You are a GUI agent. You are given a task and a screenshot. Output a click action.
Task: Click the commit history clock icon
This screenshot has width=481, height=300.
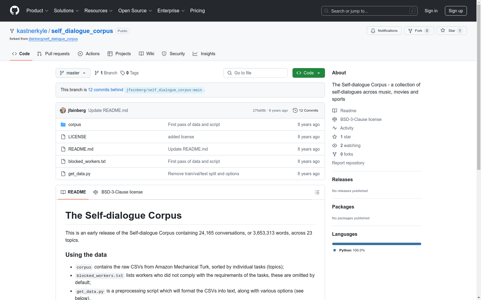click(295, 110)
